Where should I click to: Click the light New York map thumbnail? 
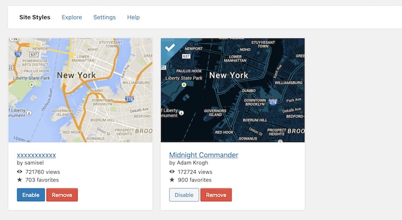click(x=80, y=91)
